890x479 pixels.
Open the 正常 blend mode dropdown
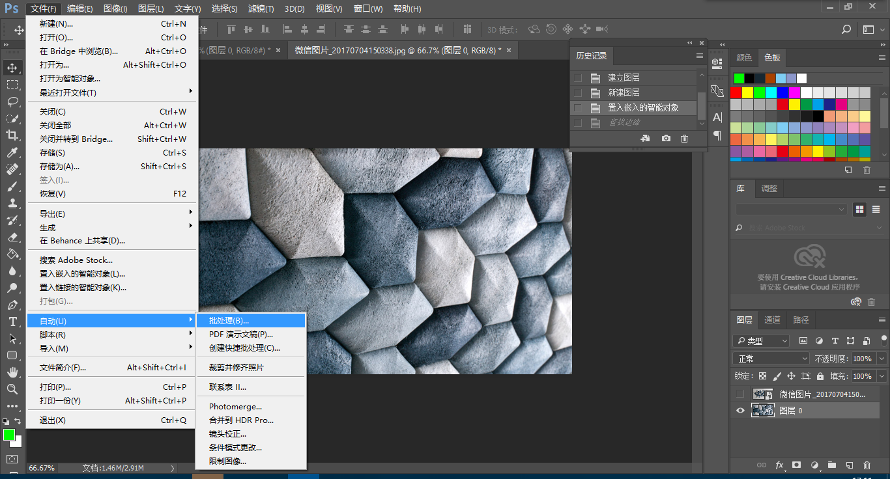(771, 359)
